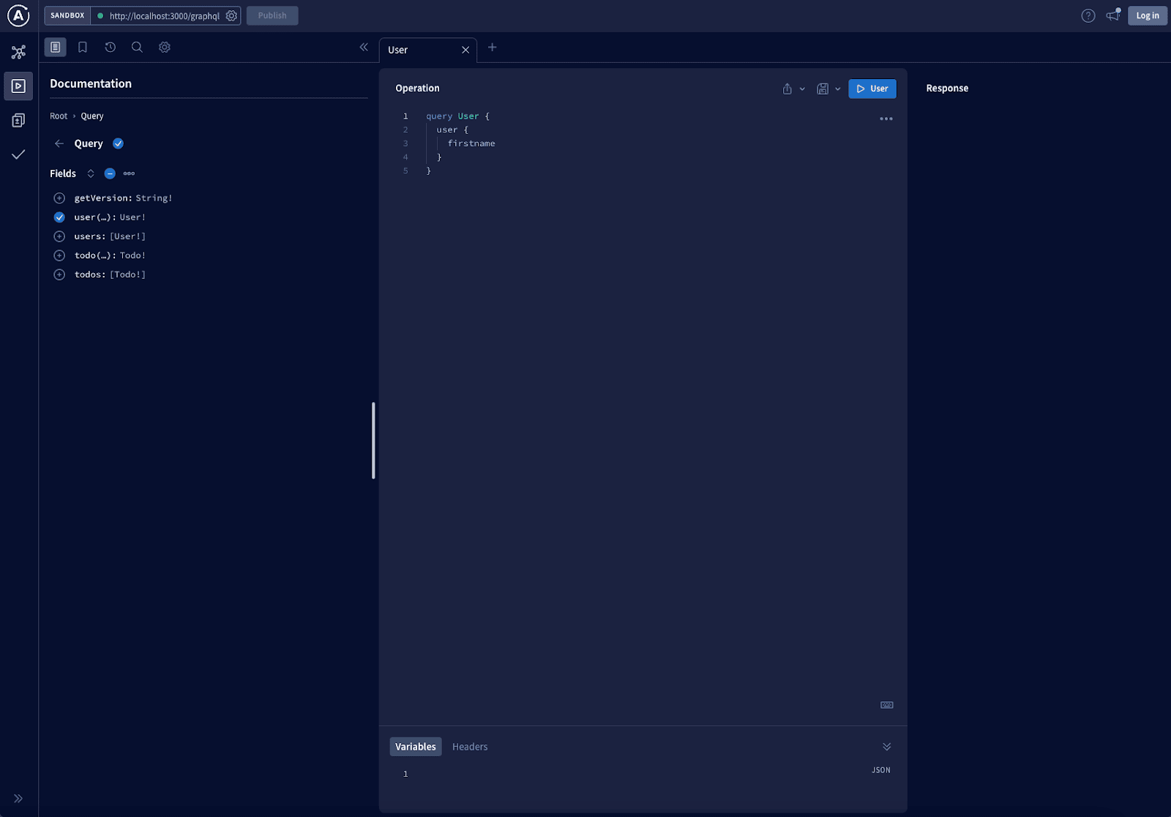Add the getVersion field to the query
This screenshot has width=1171, height=817.
[59, 198]
